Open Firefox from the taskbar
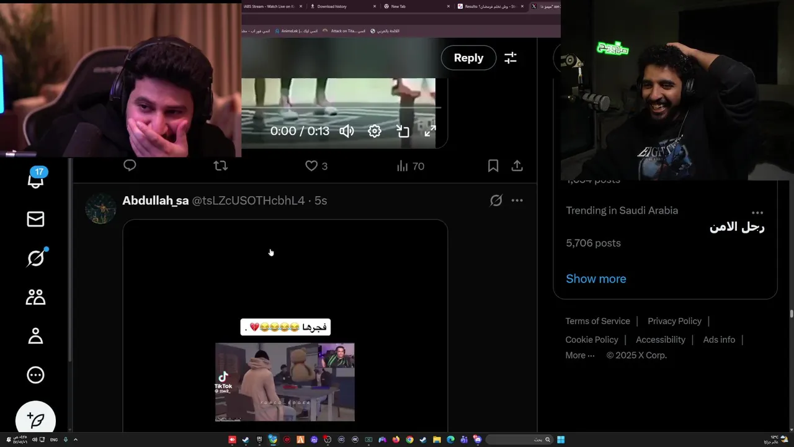 coord(396,440)
